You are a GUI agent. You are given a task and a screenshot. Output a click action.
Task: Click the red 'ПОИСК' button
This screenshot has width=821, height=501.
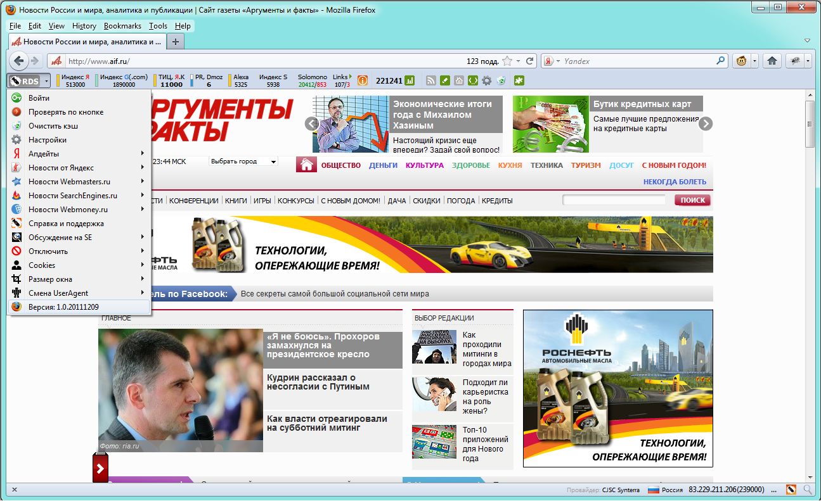coord(693,200)
